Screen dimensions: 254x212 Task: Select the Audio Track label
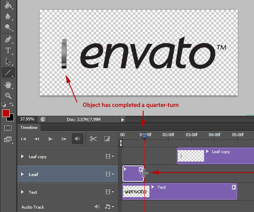[33, 207]
